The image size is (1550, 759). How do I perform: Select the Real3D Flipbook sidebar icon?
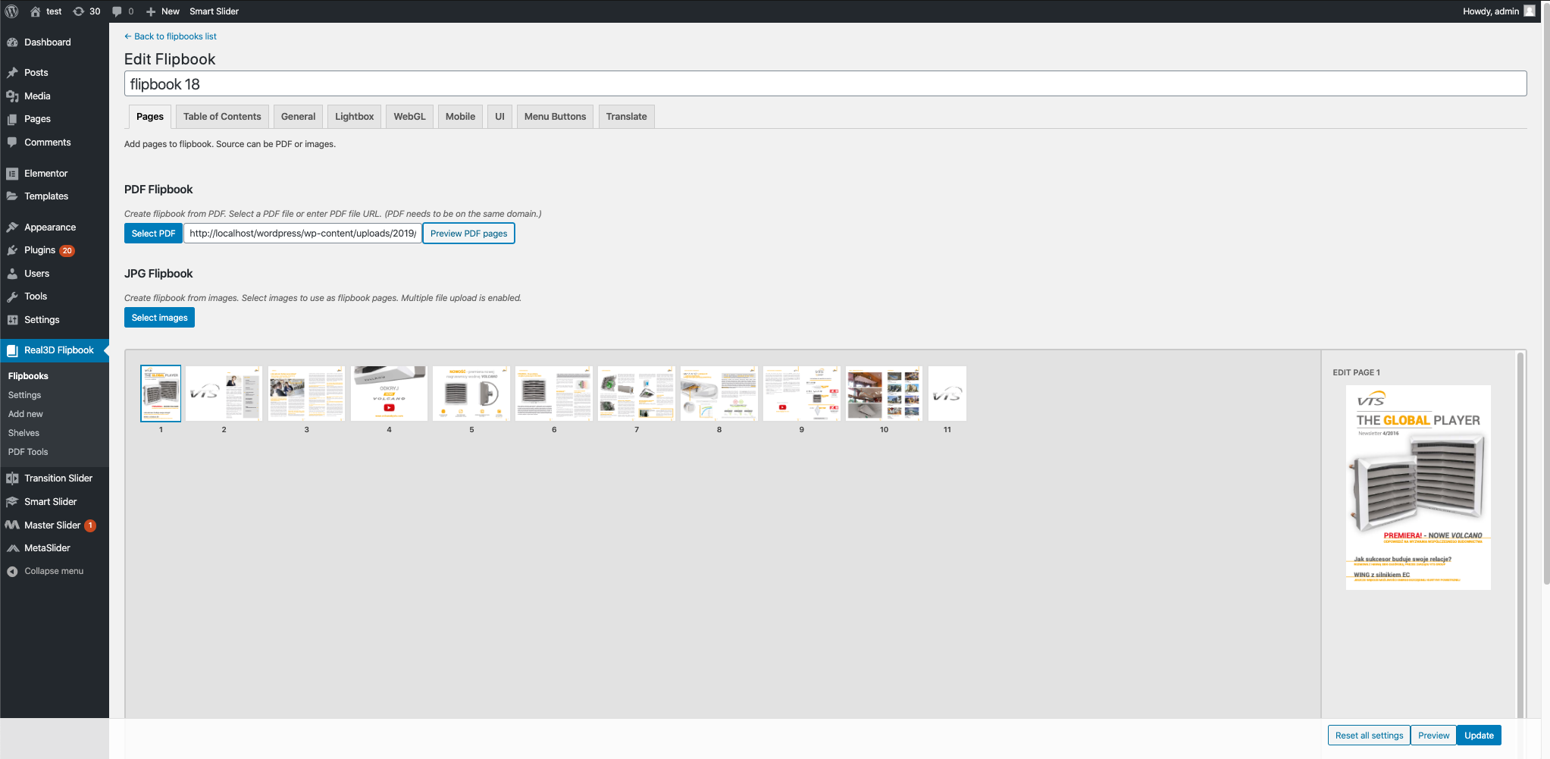(12, 350)
